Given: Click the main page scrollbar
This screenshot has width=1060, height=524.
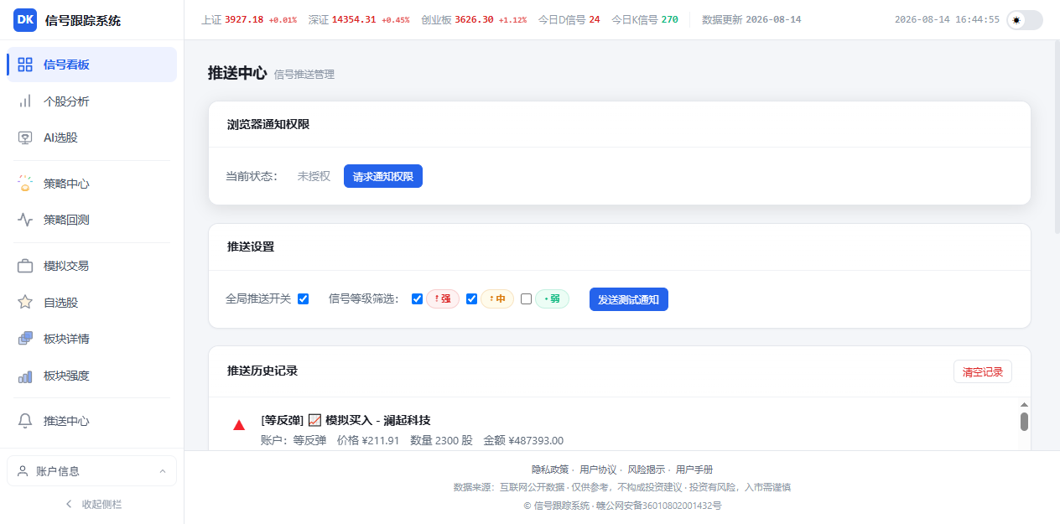Looking at the screenshot, I should pos(1056,138).
